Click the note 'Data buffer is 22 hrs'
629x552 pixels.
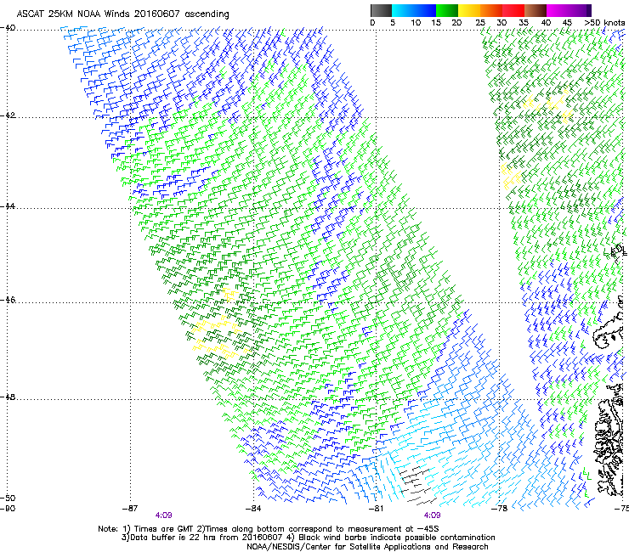[173, 538]
